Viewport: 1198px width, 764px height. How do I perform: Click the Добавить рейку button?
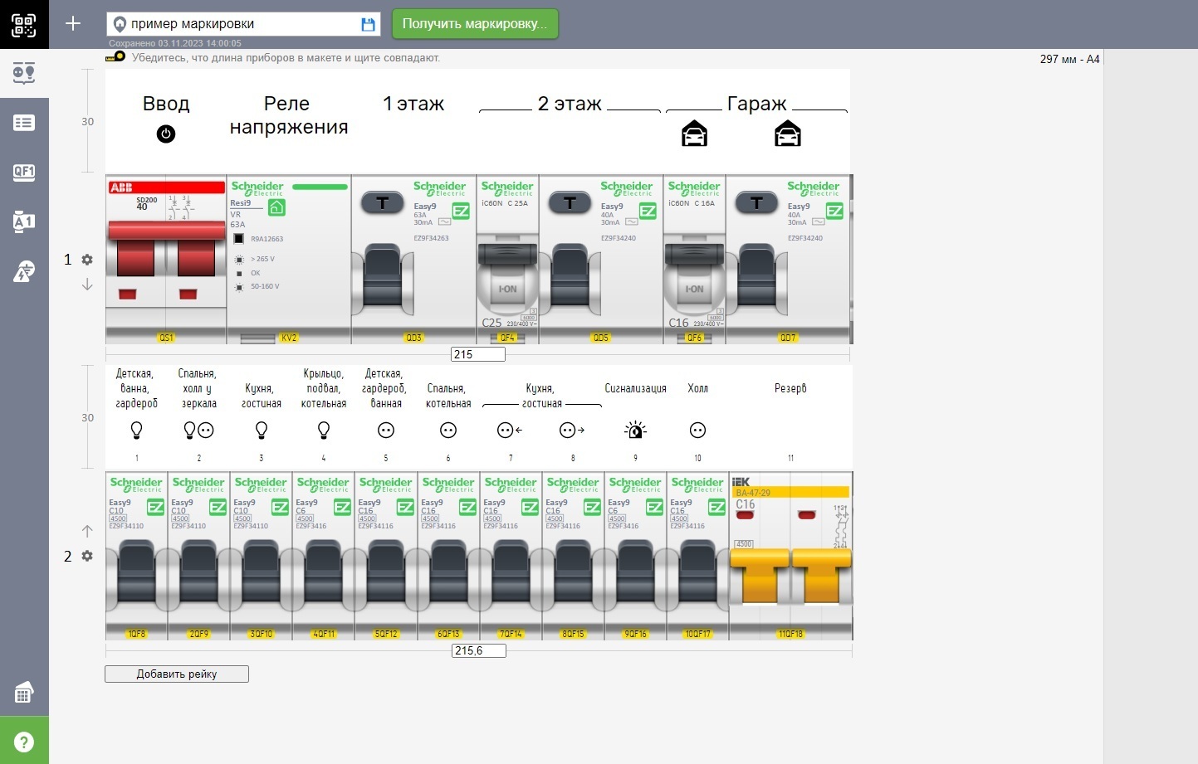click(x=177, y=674)
